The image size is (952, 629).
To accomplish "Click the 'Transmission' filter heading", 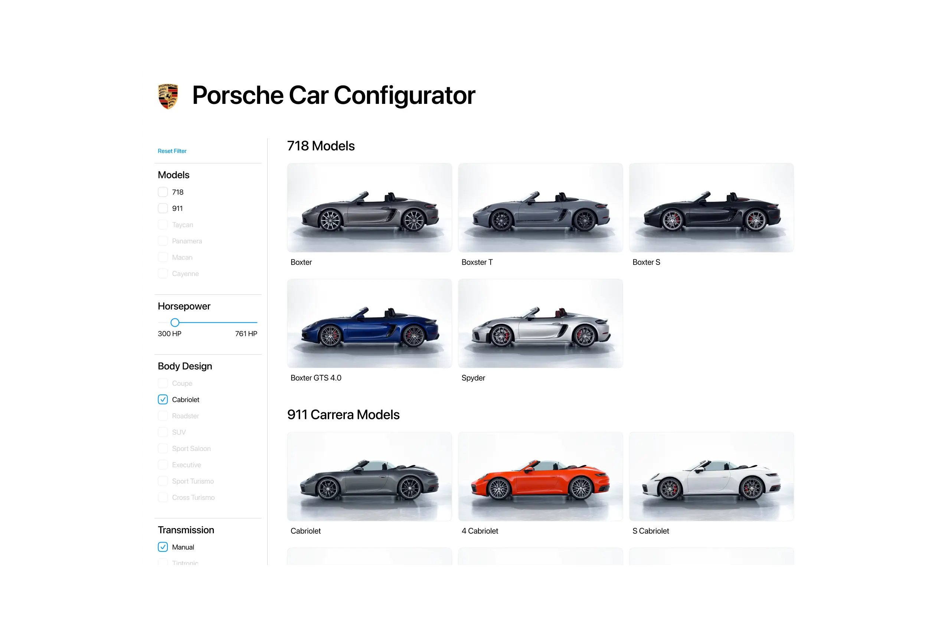I will (186, 530).
